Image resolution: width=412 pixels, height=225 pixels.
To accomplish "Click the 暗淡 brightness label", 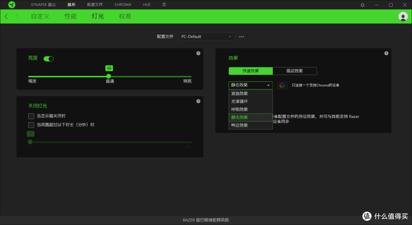I will click(32, 81).
